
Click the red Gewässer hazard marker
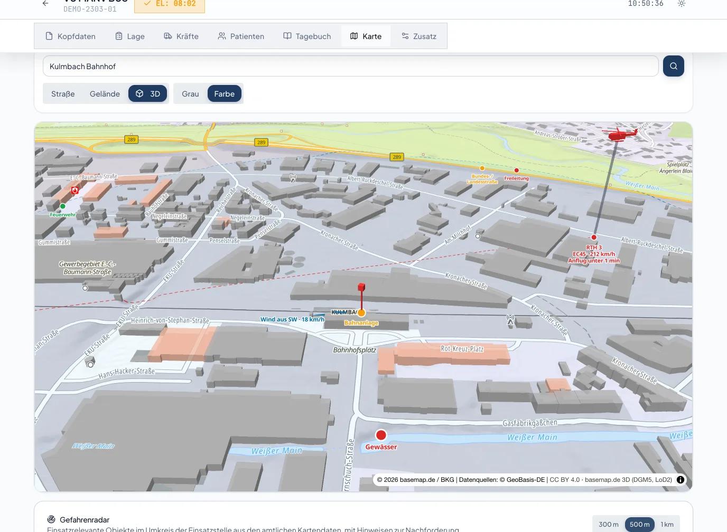(x=381, y=435)
